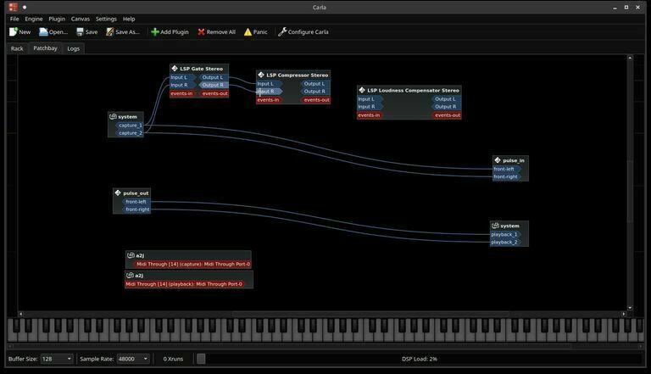
Task: Click the Configure Carla button label
Action: click(308, 32)
